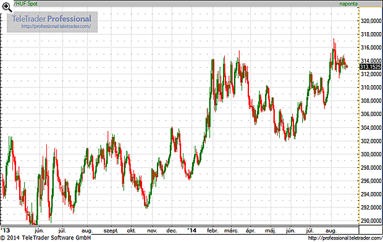The width and height of the screenshot is (383, 242).
Task: Click the '13 year marker on time axis
Action: click(x=5, y=230)
